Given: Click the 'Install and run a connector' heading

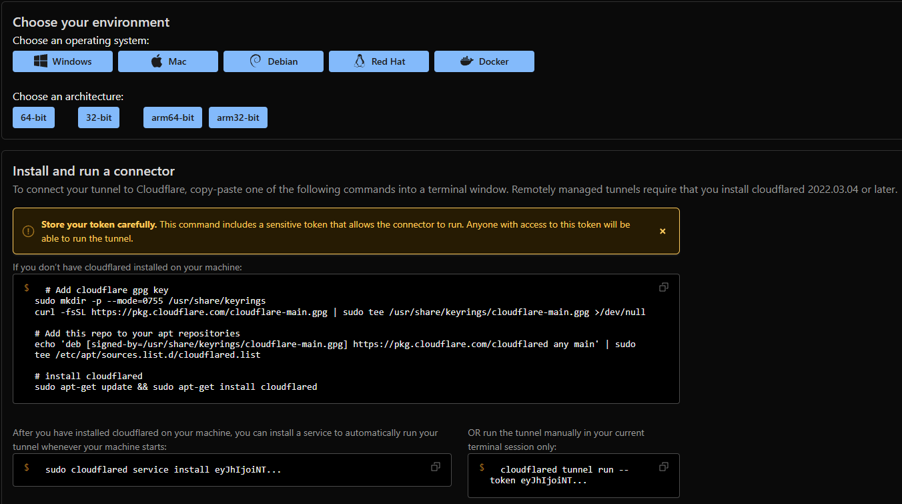Looking at the screenshot, I should pyautogui.click(x=93, y=172).
